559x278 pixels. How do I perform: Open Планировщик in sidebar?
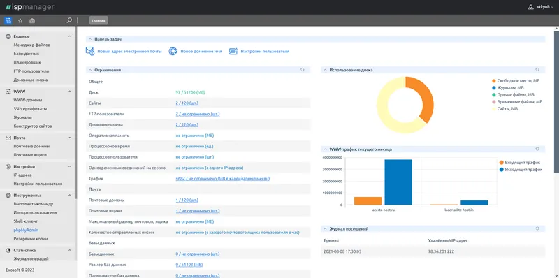point(27,62)
